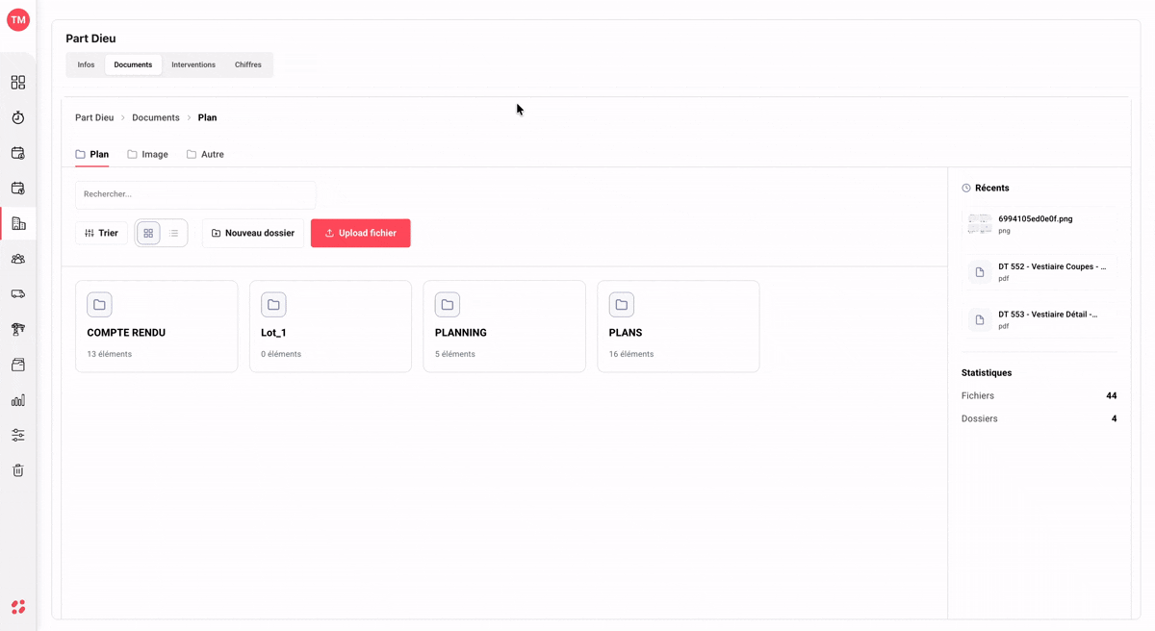Click the Lot_1 folder icon
1155x631 pixels.
[x=273, y=305]
